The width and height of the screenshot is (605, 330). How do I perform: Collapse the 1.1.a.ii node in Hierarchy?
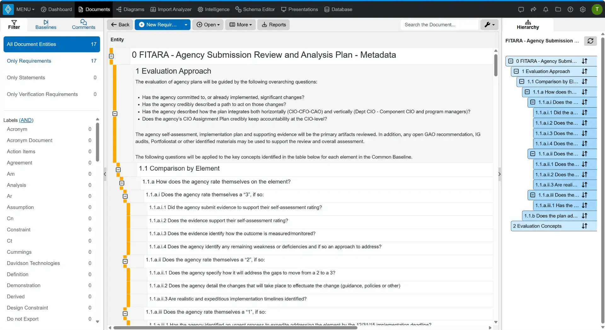tap(533, 154)
